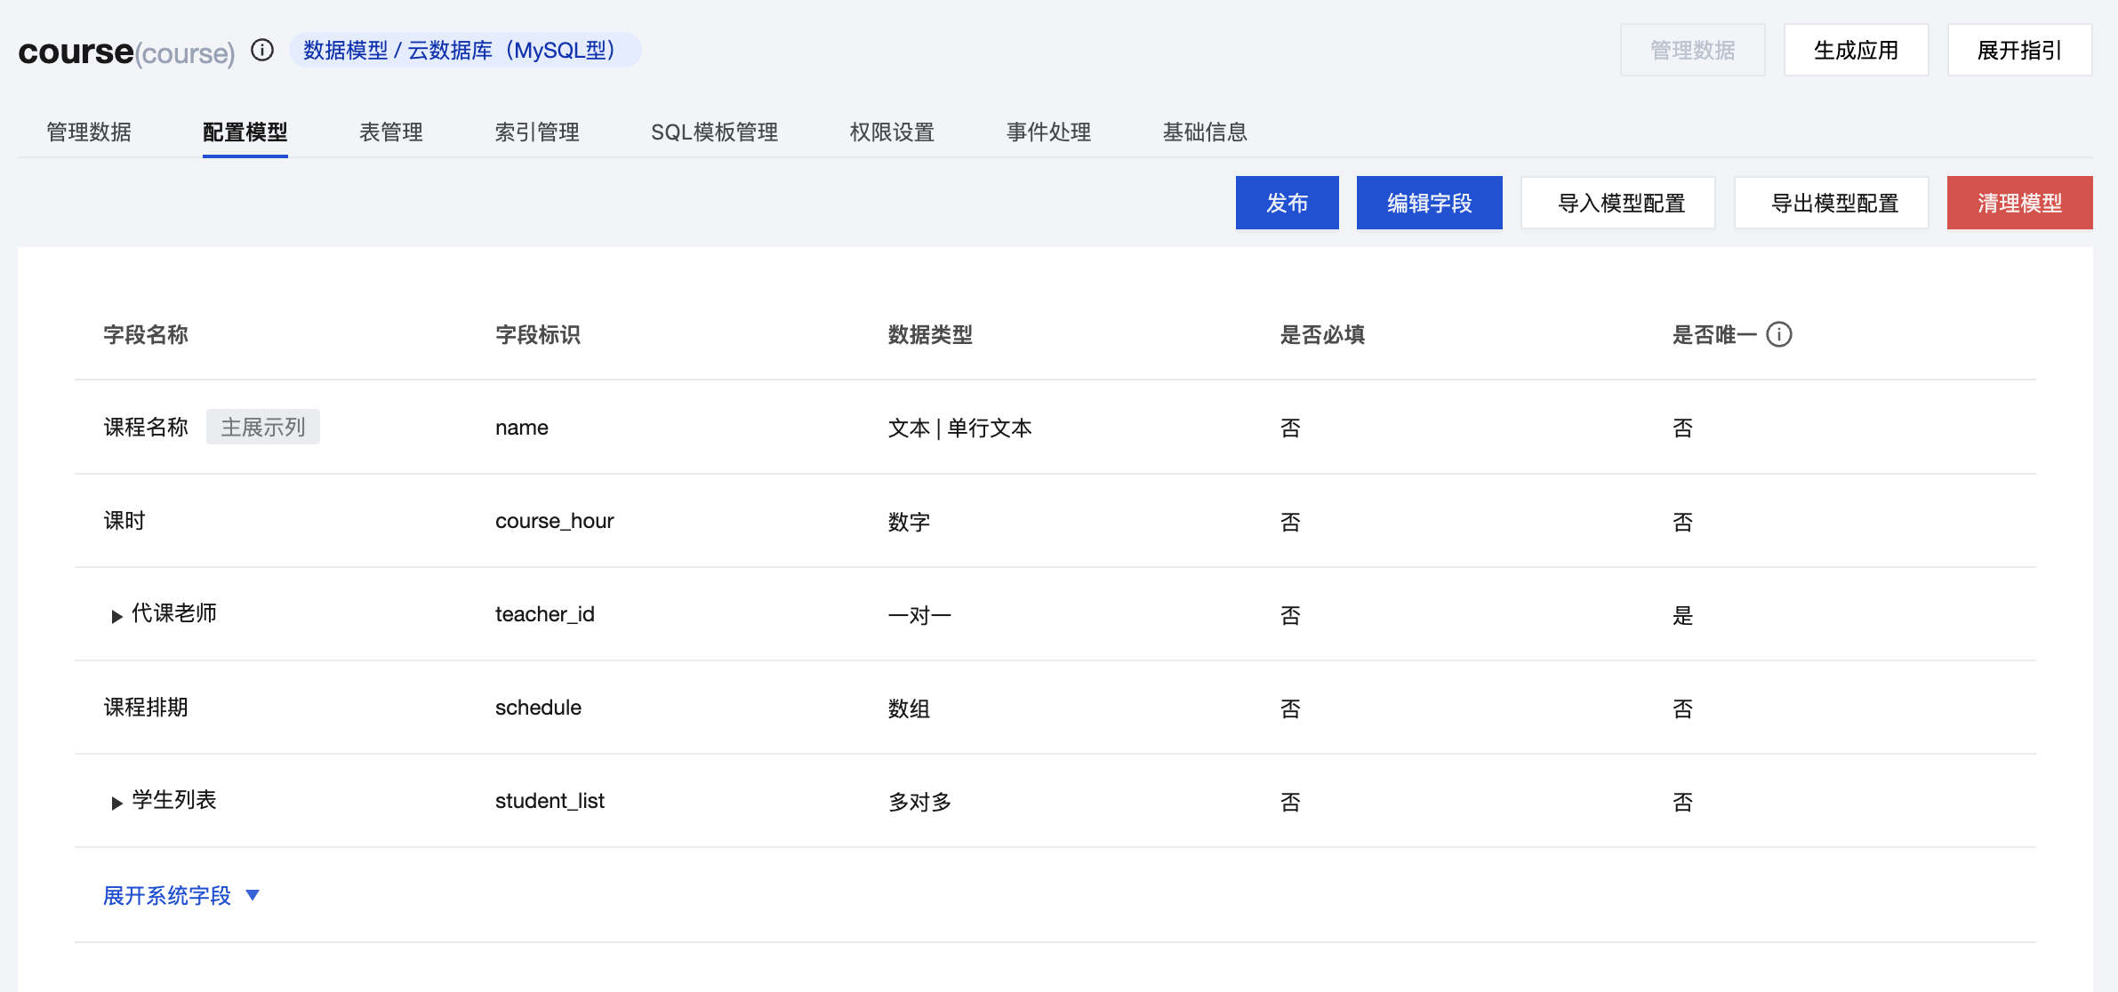Click the 字段名称 column header
The width and height of the screenshot is (2118, 992).
coord(146,335)
